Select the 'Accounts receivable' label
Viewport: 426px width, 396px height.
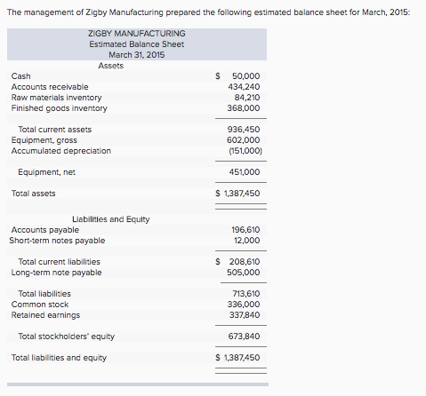tap(50, 87)
